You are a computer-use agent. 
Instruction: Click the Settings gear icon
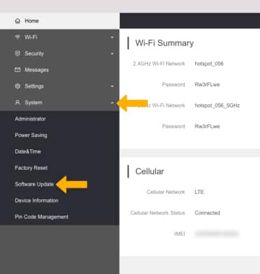[18, 86]
